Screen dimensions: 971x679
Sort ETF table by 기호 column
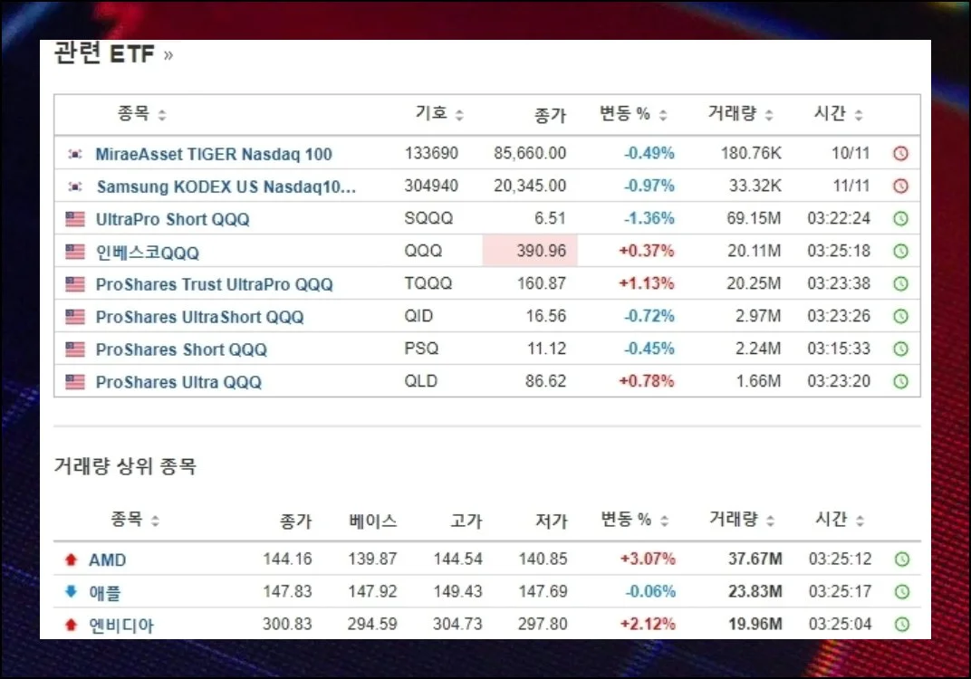tap(439, 114)
